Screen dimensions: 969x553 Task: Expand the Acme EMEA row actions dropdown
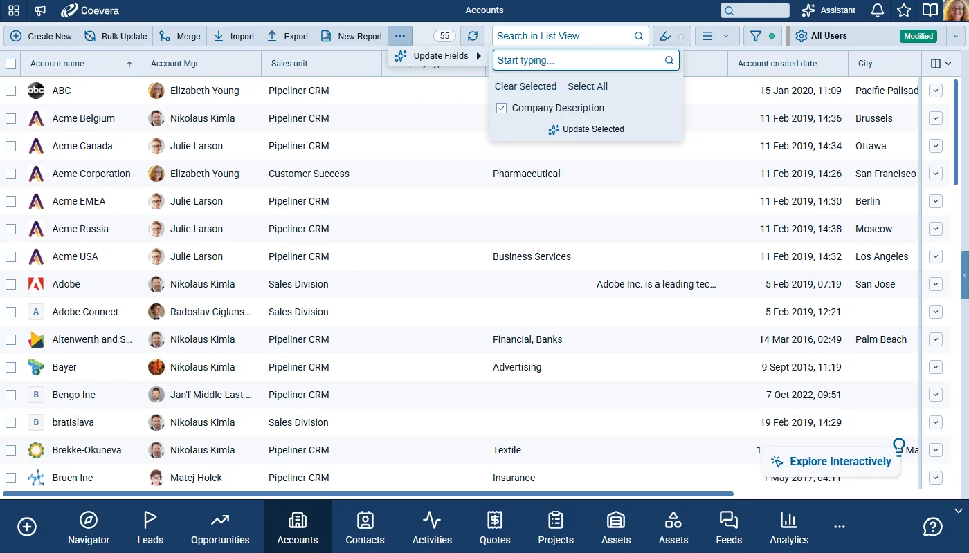[x=936, y=201]
